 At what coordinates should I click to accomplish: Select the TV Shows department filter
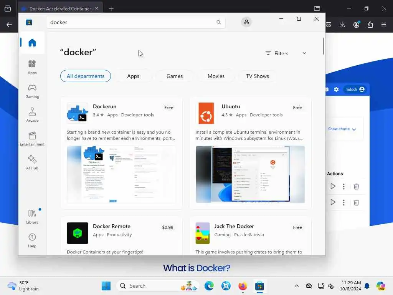point(258,76)
